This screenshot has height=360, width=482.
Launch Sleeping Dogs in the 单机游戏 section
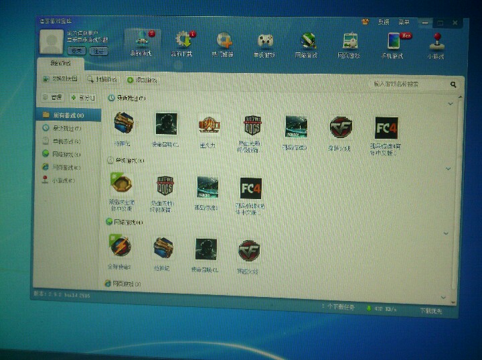click(165, 186)
